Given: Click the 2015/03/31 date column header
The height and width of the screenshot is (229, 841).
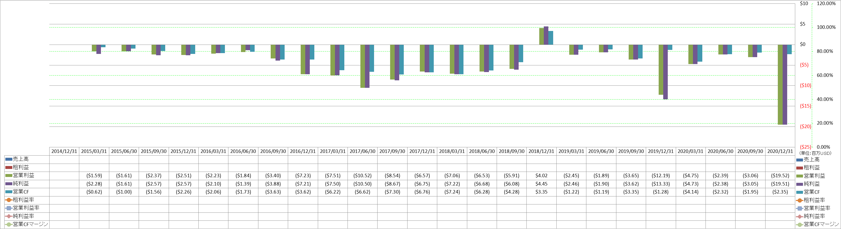Looking at the screenshot, I should pyautogui.click(x=94, y=151).
